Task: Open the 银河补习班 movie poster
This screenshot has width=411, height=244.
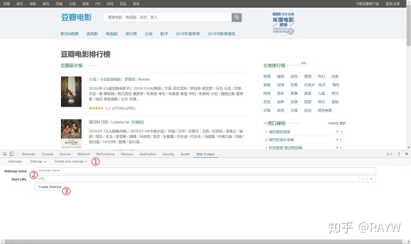Action: [x=71, y=134]
